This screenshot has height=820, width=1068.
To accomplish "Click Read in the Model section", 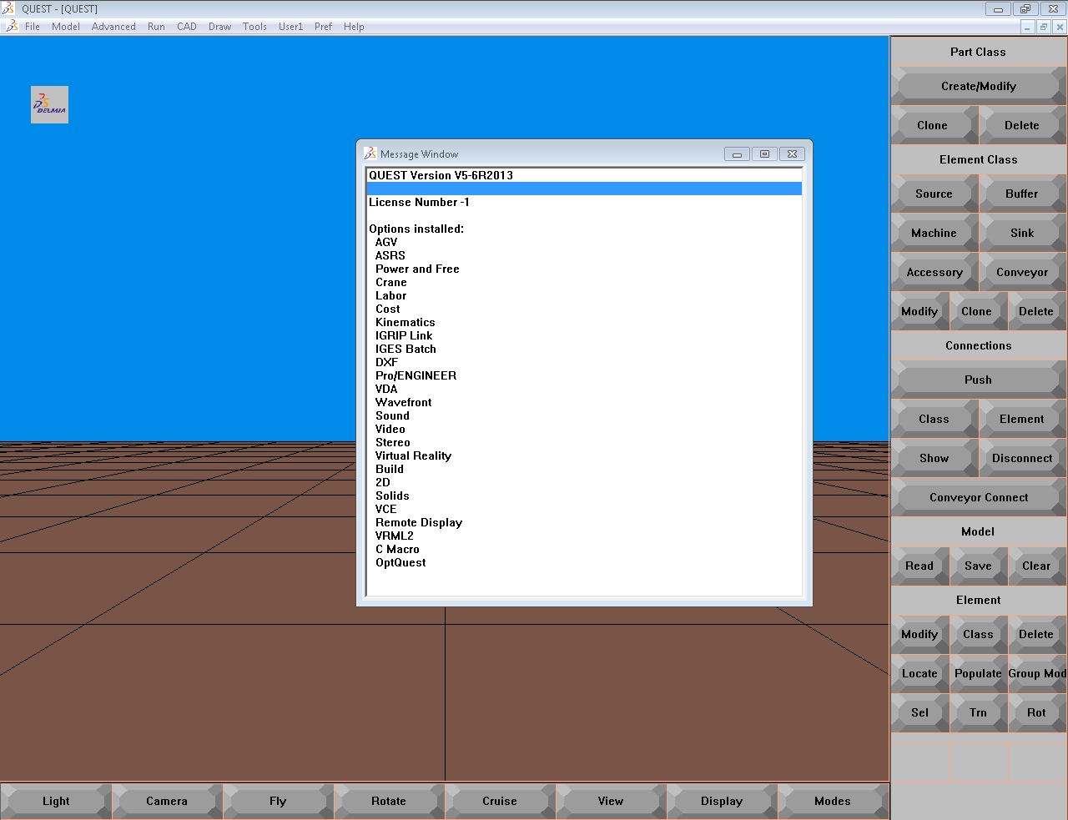I will (919, 566).
